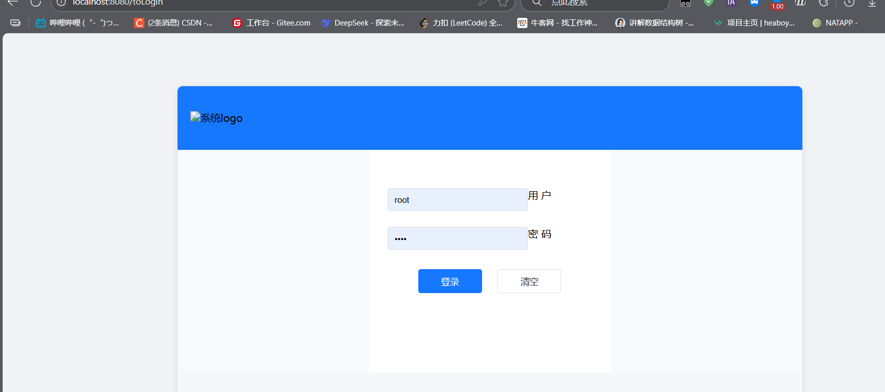This screenshot has width=885, height=392.
Task: Click the star bookmark icon in address bar
Action: pyautogui.click(x=503, y=3)
